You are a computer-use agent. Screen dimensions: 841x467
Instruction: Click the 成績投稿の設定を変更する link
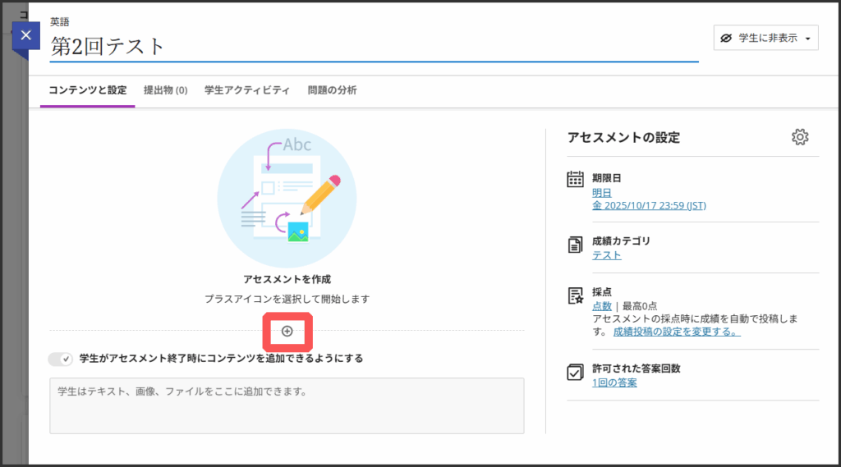[677, 332]
